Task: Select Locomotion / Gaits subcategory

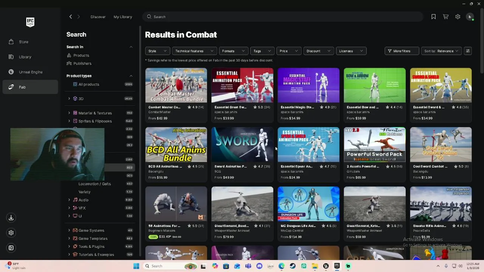Action: coord(95,184)
